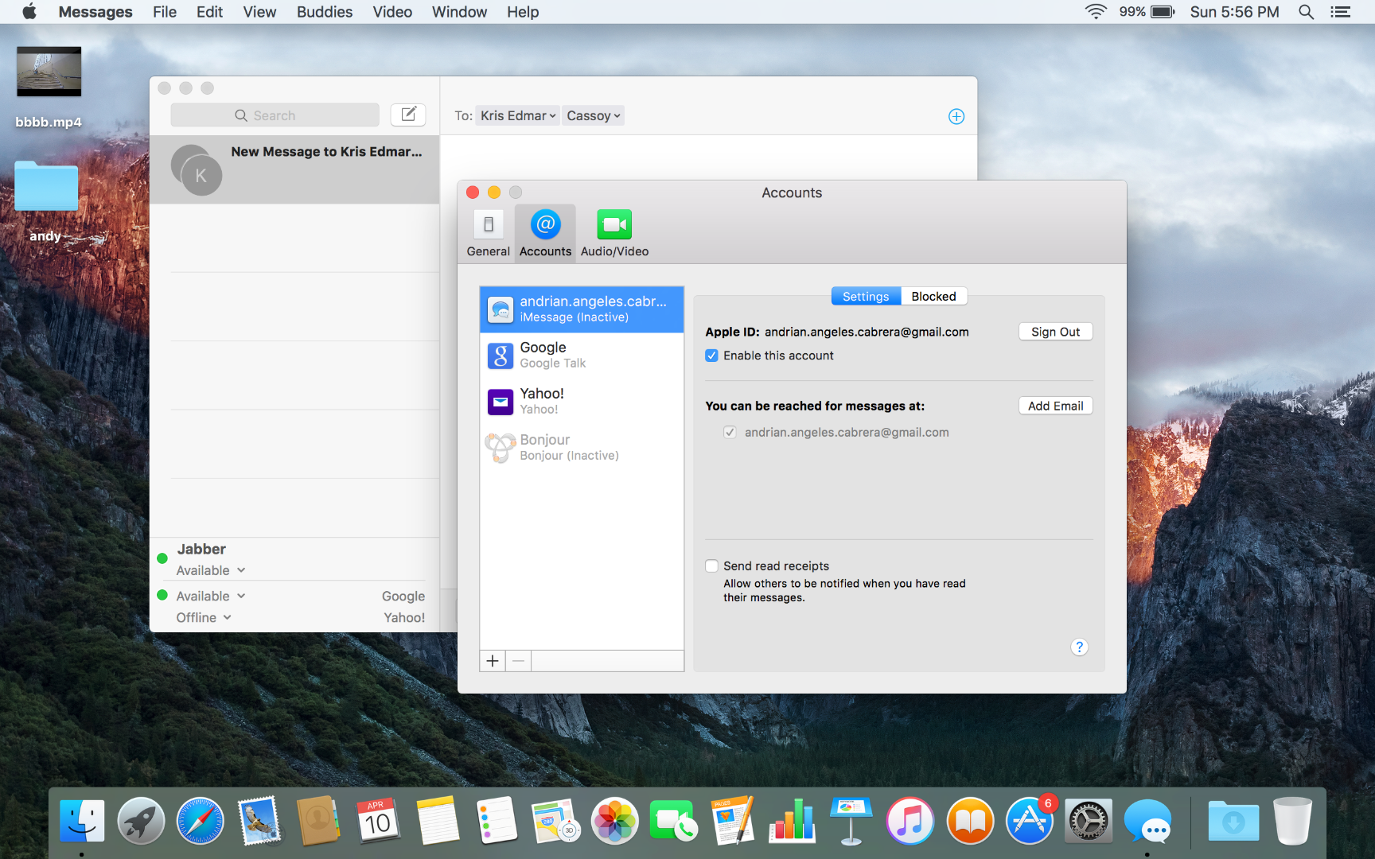
Task: Select the iMessage (Inactive) account
Action: pos(582,309)
